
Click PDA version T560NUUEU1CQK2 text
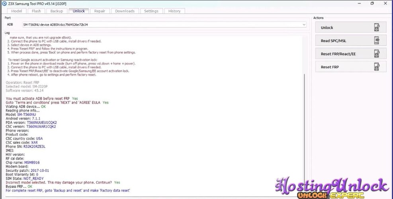pos(41,123)
